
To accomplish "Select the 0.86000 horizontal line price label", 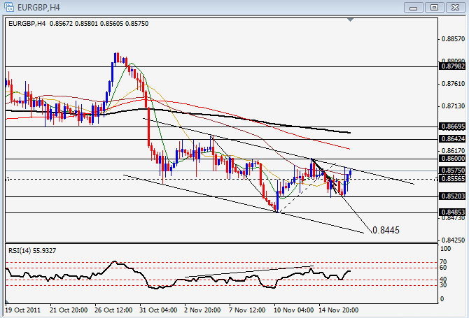I will point(453,159).
